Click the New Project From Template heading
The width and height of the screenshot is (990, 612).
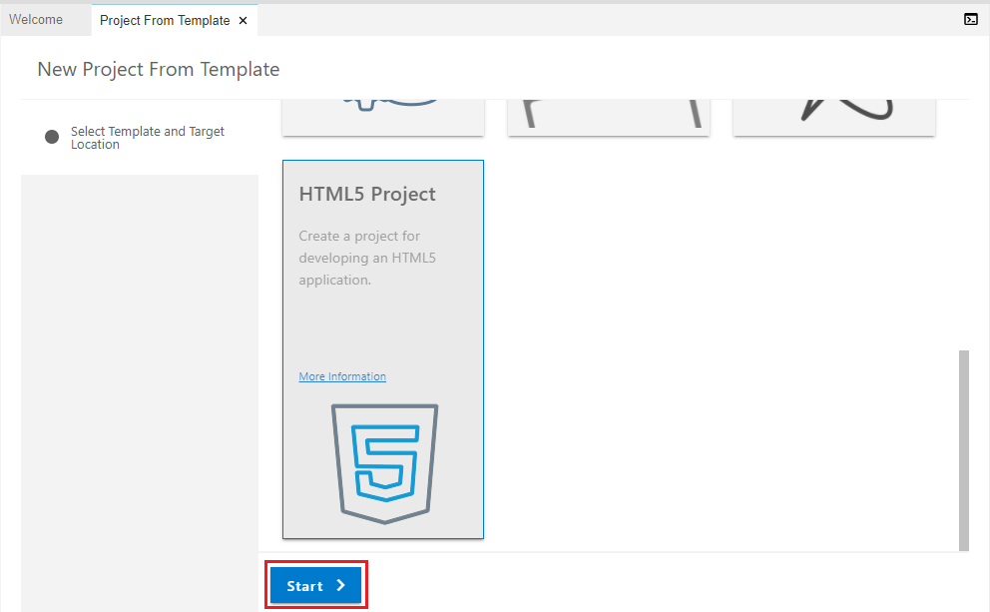tap(159, 69)
